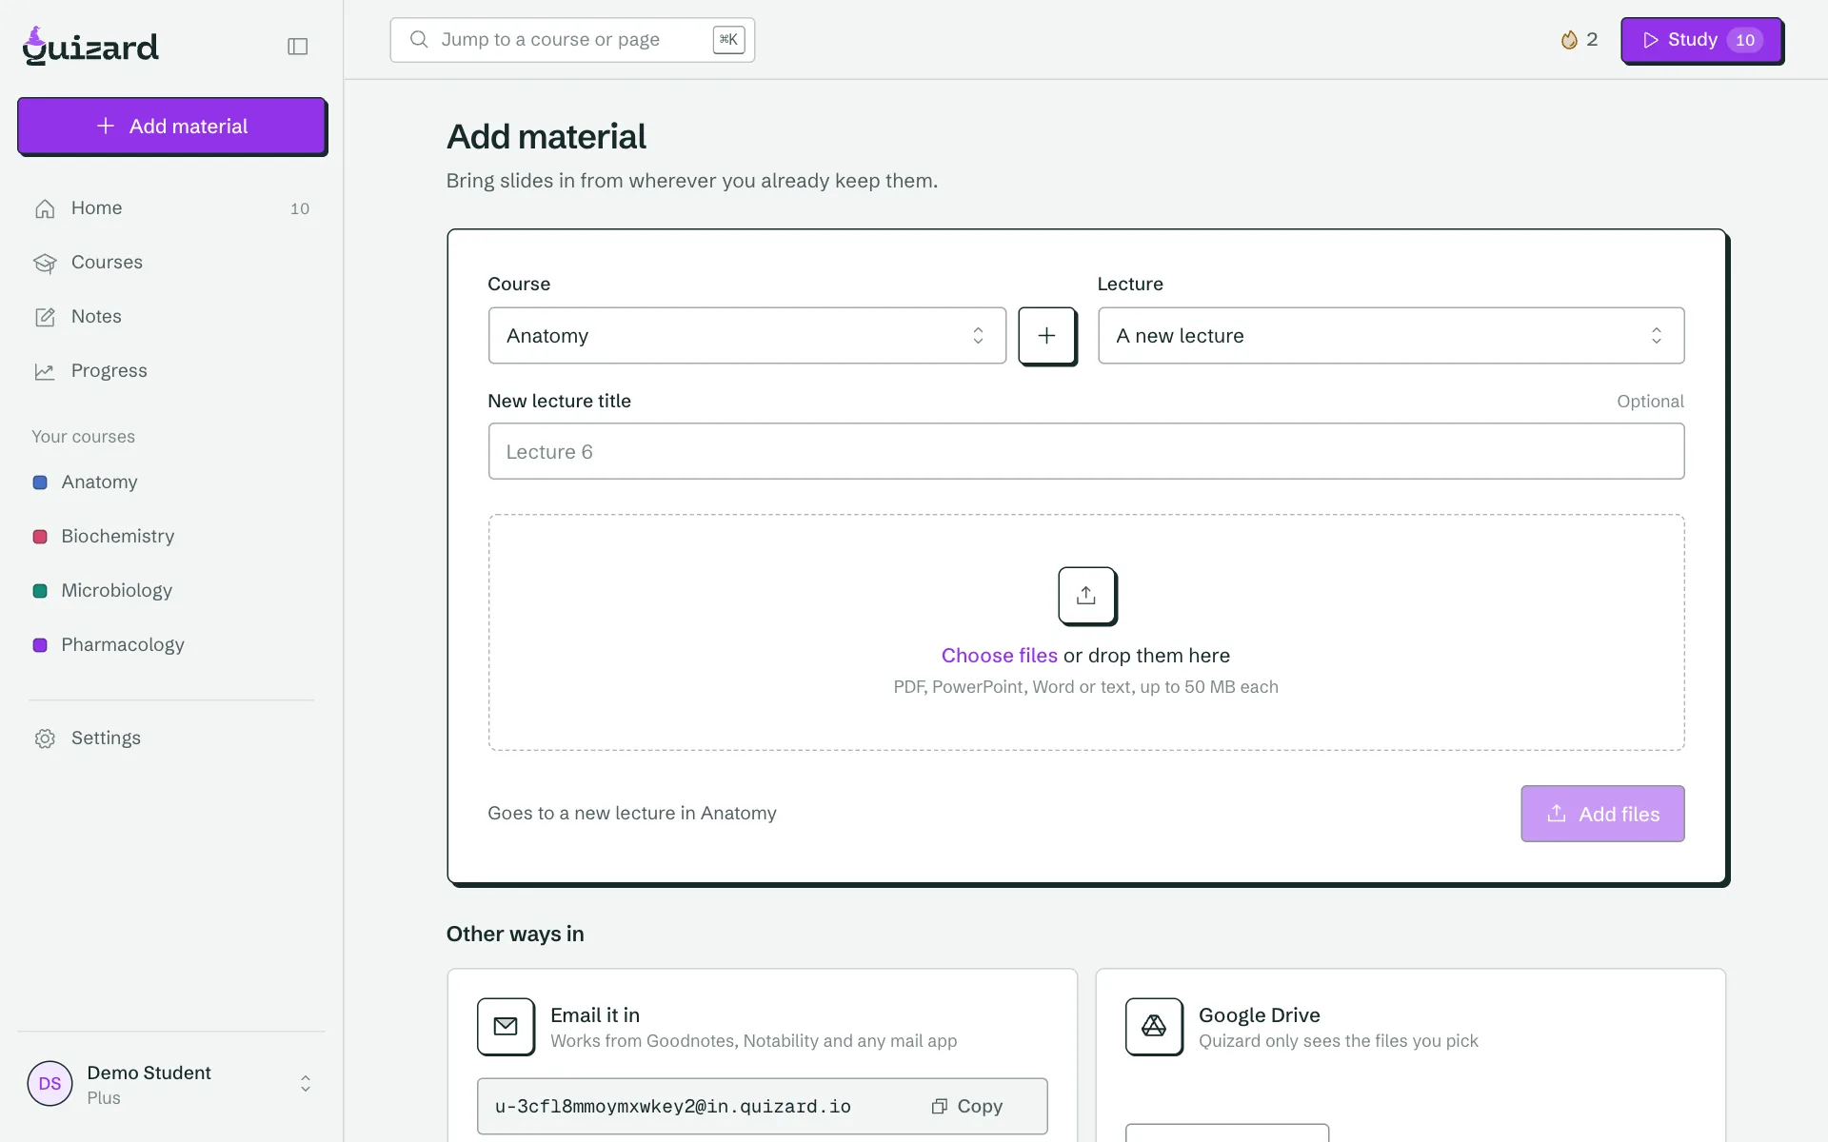Image resolution: width=1828 pixels, height=1142 pixels.
Task: Click the Google Drive icon
Action: tap(1154, 1026)
